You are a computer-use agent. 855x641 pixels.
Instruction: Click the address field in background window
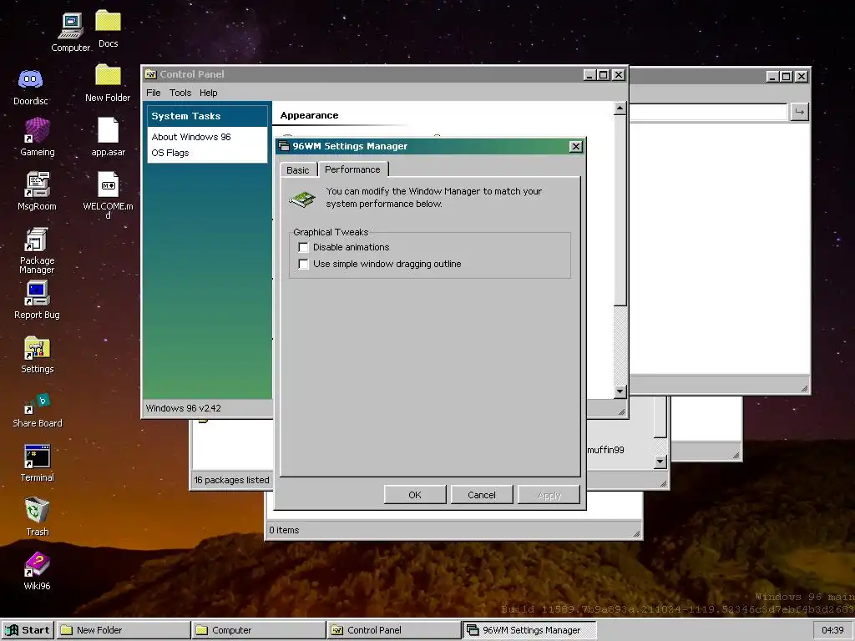pos(709,112)
